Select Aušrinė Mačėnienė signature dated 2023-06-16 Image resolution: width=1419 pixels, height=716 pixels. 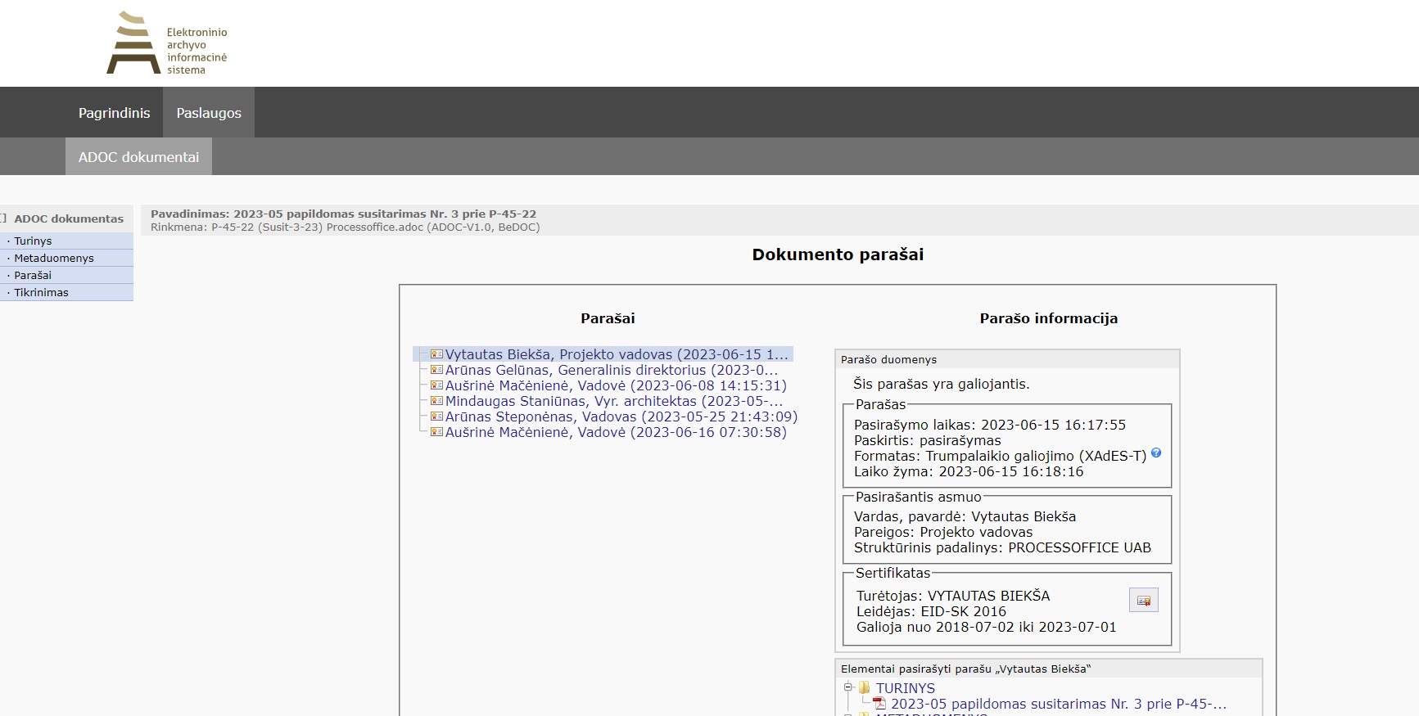tap(615, 432)
